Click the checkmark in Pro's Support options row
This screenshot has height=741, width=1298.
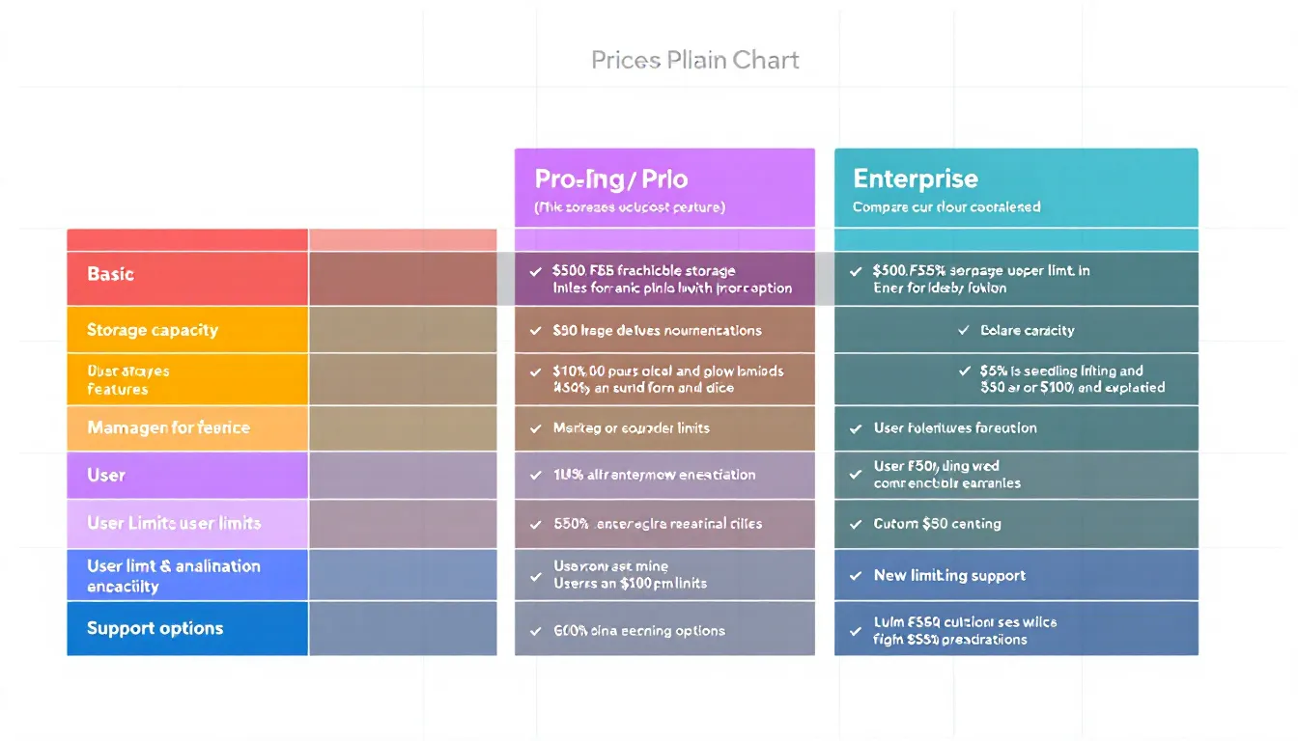[536, 631]
